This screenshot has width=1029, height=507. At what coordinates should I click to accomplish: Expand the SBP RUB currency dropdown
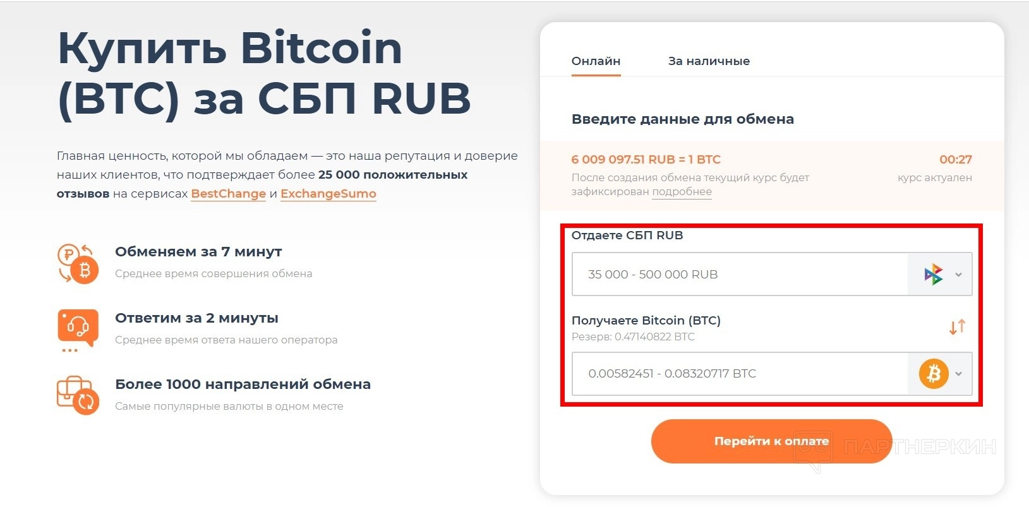point(958,275)
